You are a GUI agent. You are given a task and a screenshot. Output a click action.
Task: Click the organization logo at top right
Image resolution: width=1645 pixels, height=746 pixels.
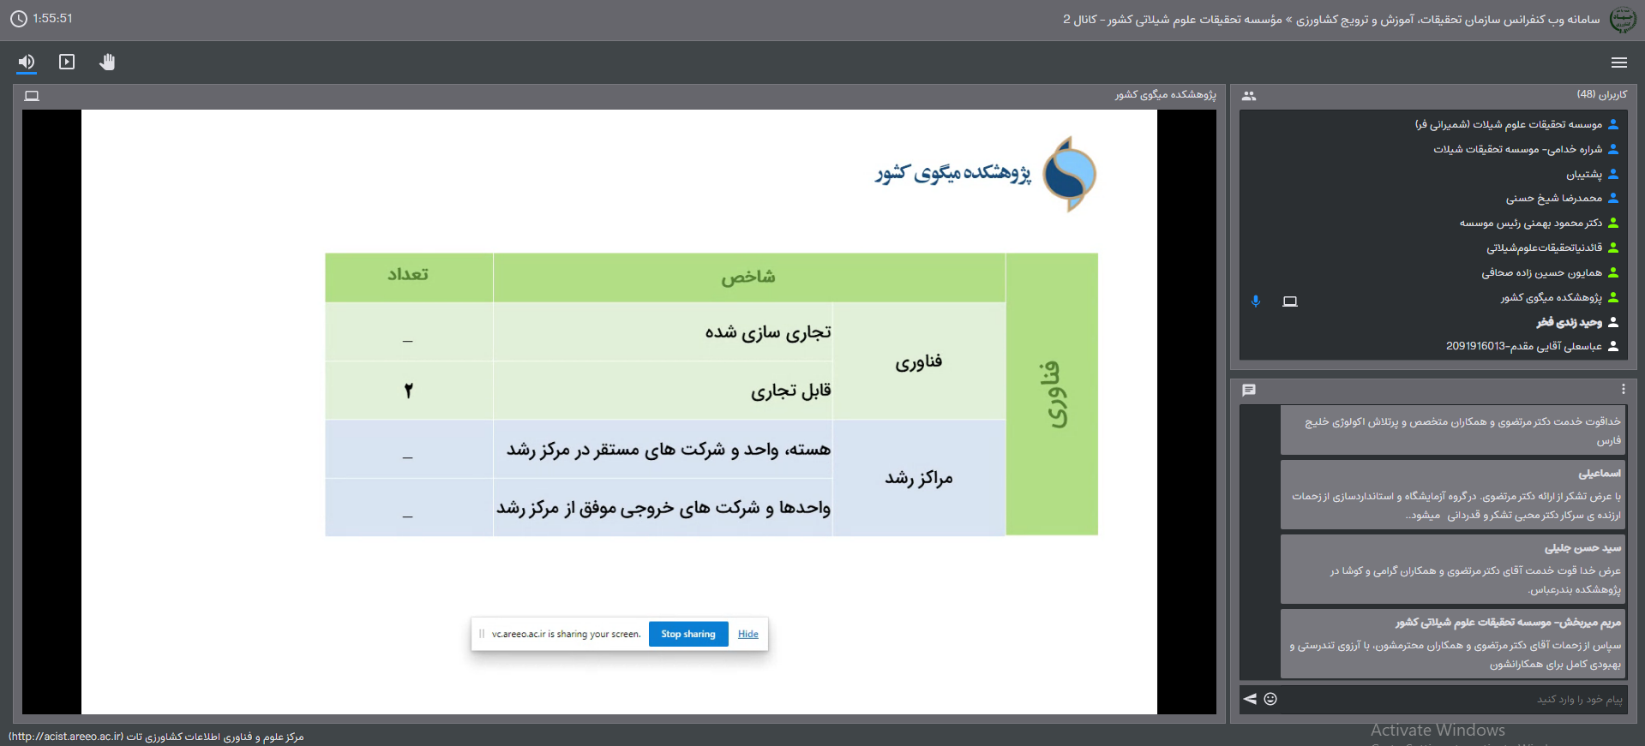1622,19
